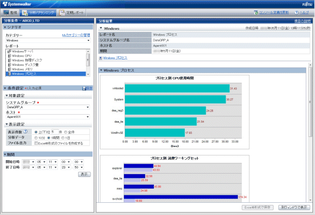Open the ヘルプ link
315x215 pixels.
point(304,13)
